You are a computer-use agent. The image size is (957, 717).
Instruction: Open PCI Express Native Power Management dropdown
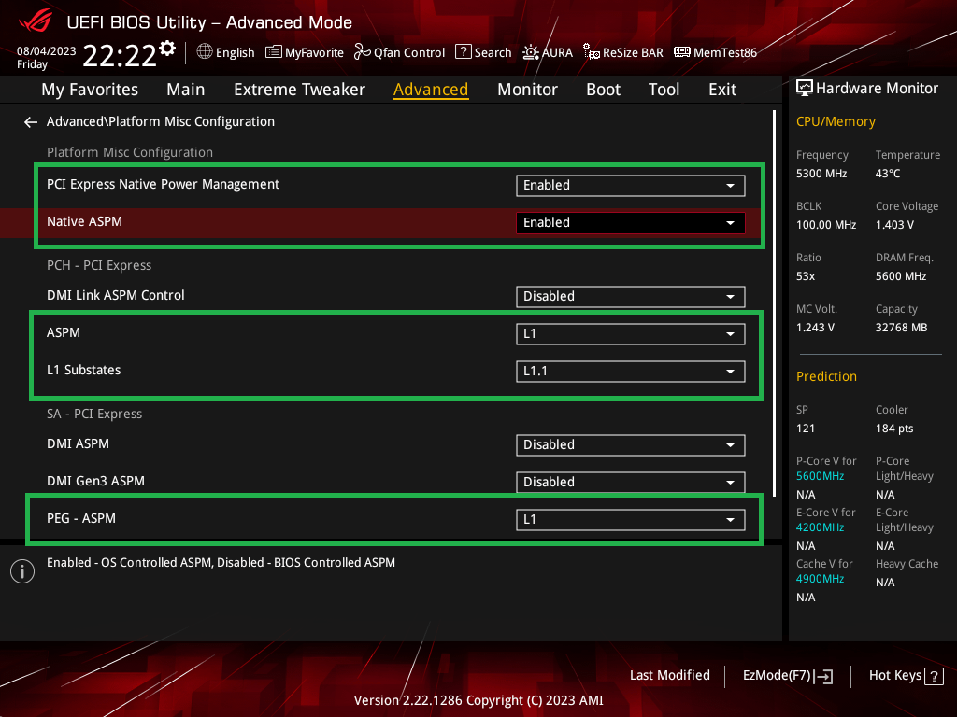(631, 186)
